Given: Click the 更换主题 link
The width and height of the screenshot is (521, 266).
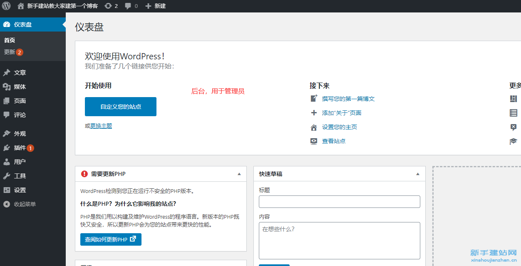Looking at the screenshot, I should [101, 126].
